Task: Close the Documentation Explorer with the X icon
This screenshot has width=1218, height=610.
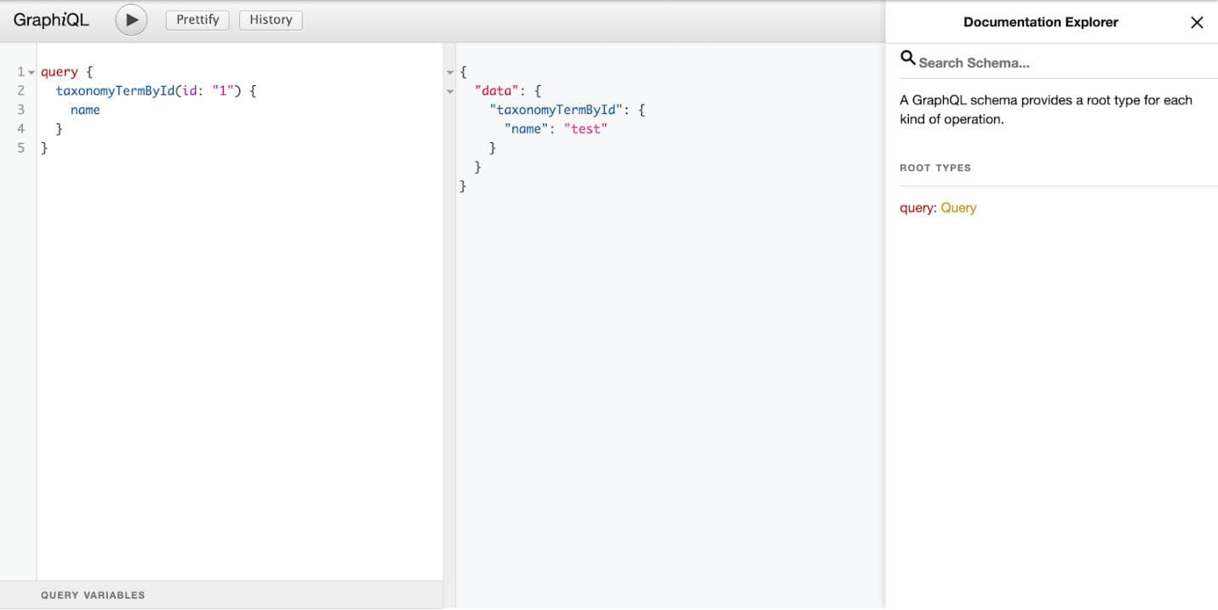Action: click(x=1197, y=22)
